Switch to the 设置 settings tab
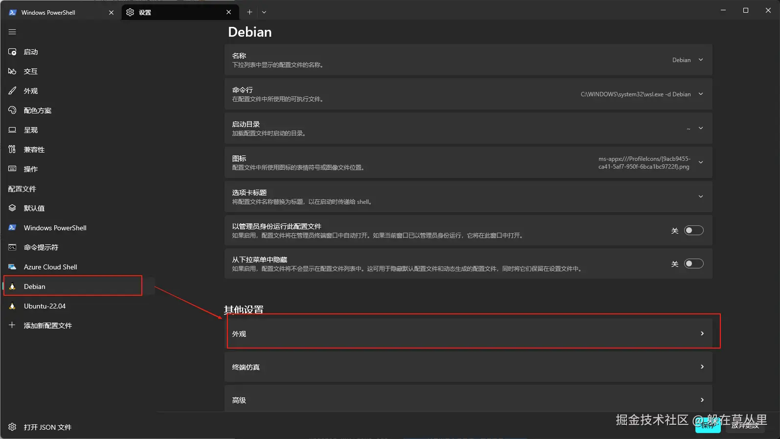 pyautogui.click(x=180, y=12)
